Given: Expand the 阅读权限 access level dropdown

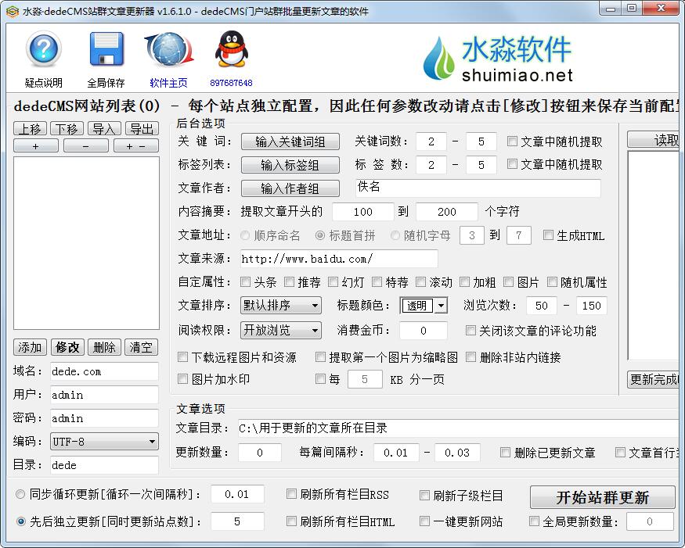Looking at the screenshot, I should [280, 331].
